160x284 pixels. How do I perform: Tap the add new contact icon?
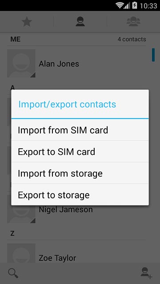(x=146, y=273)
